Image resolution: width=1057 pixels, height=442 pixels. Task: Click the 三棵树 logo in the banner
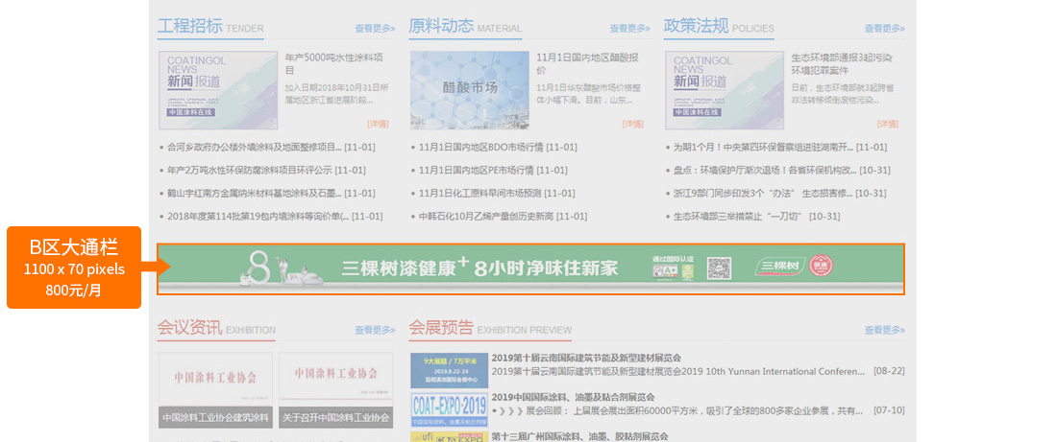coord(780,268)
